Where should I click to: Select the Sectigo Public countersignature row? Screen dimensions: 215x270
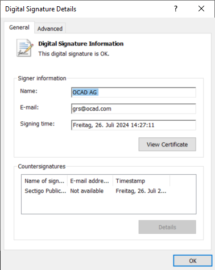tap(96, 191)
